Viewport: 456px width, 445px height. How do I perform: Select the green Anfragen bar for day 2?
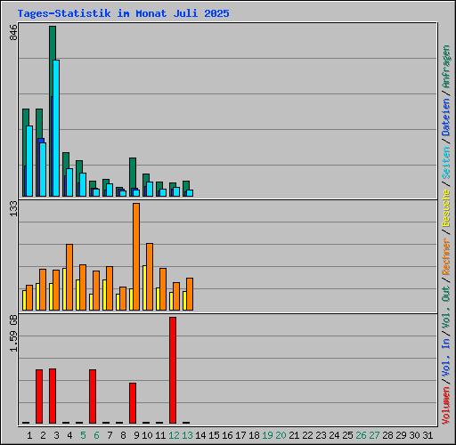pos(38,152)
